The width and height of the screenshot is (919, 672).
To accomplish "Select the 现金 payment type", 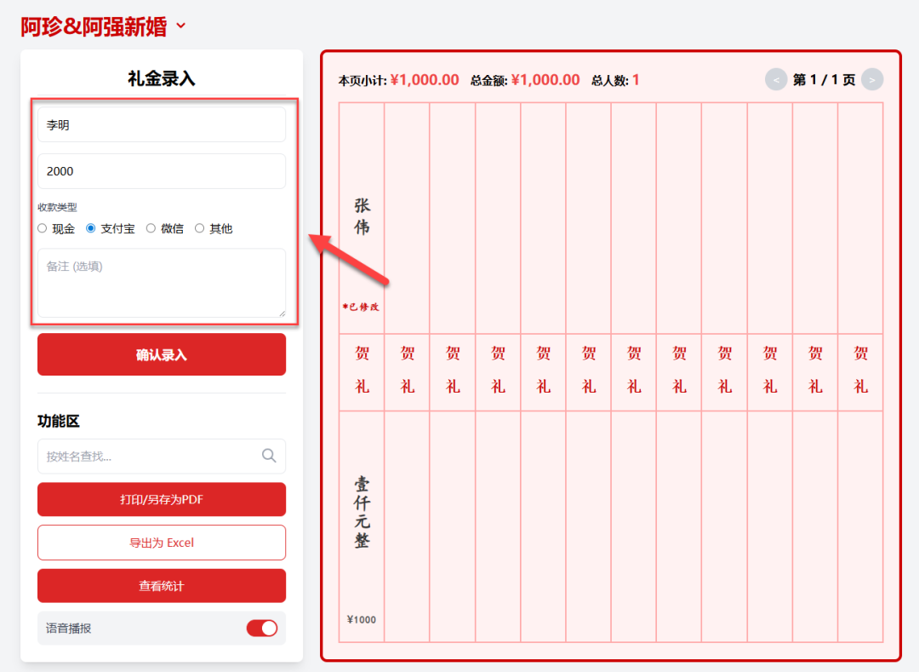I will click(42, 227).
